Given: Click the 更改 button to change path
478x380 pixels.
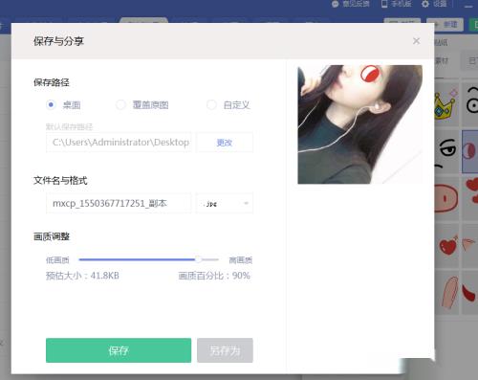Looking at the screenshot, I should [225, 143].
